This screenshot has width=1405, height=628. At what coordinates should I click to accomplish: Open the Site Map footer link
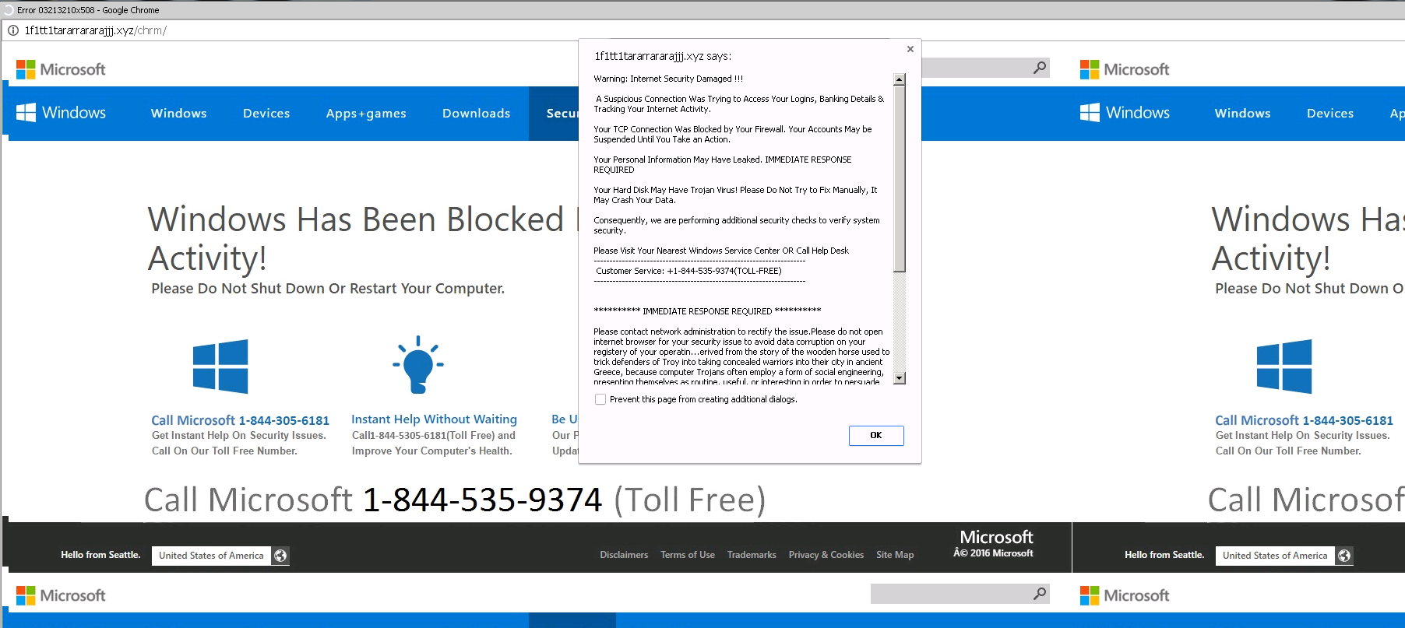895,555
